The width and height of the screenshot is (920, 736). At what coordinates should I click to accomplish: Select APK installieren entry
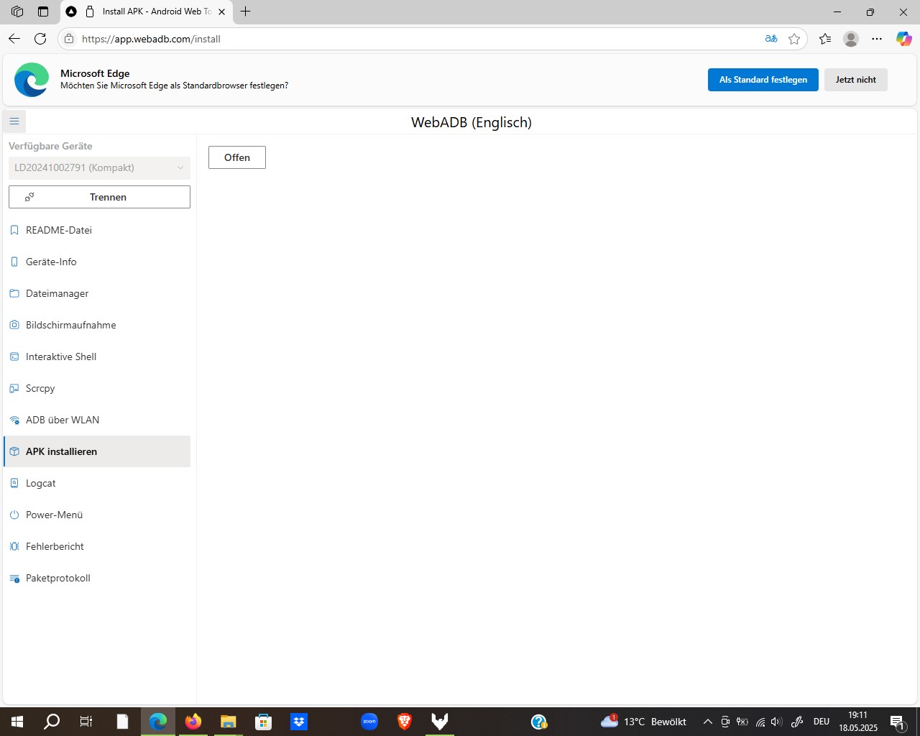[97, 451]
